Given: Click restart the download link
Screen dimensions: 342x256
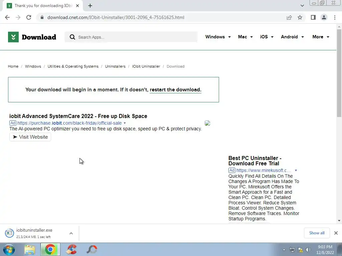Looking at the screenshot, I should point(175,90).
